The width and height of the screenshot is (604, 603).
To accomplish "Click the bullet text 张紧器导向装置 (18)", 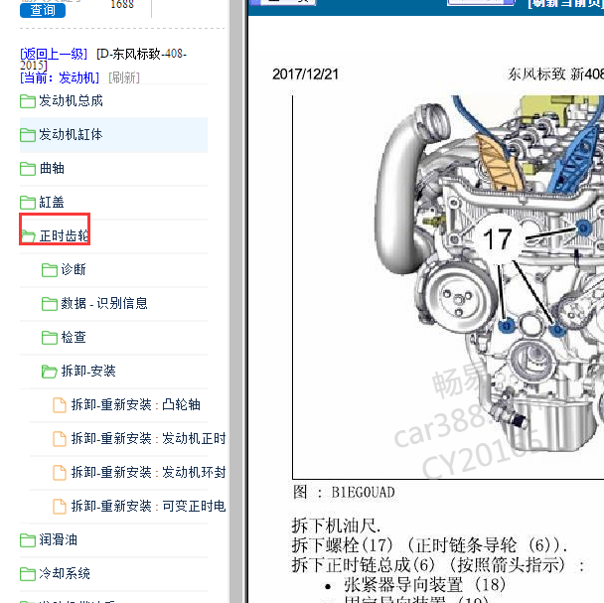I will (424, 585).
